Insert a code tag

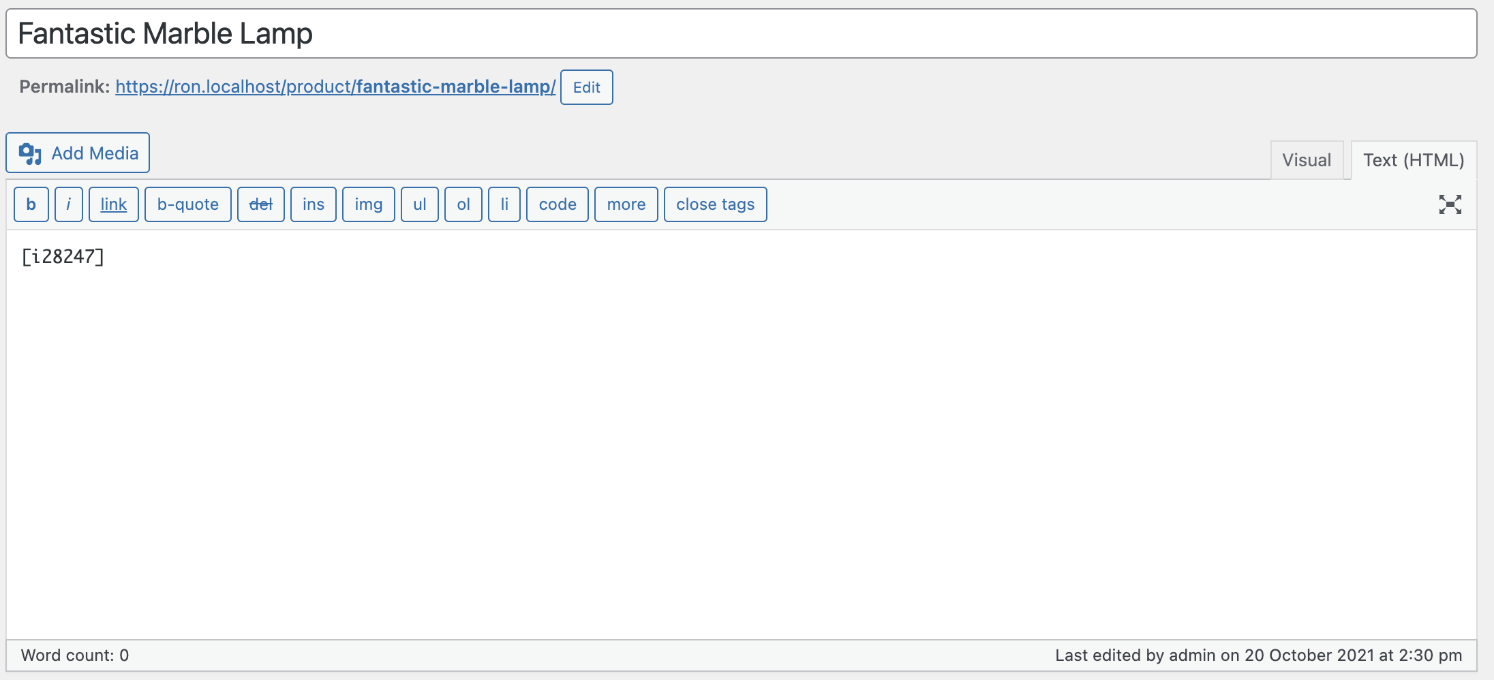click(x=557, y=204)
